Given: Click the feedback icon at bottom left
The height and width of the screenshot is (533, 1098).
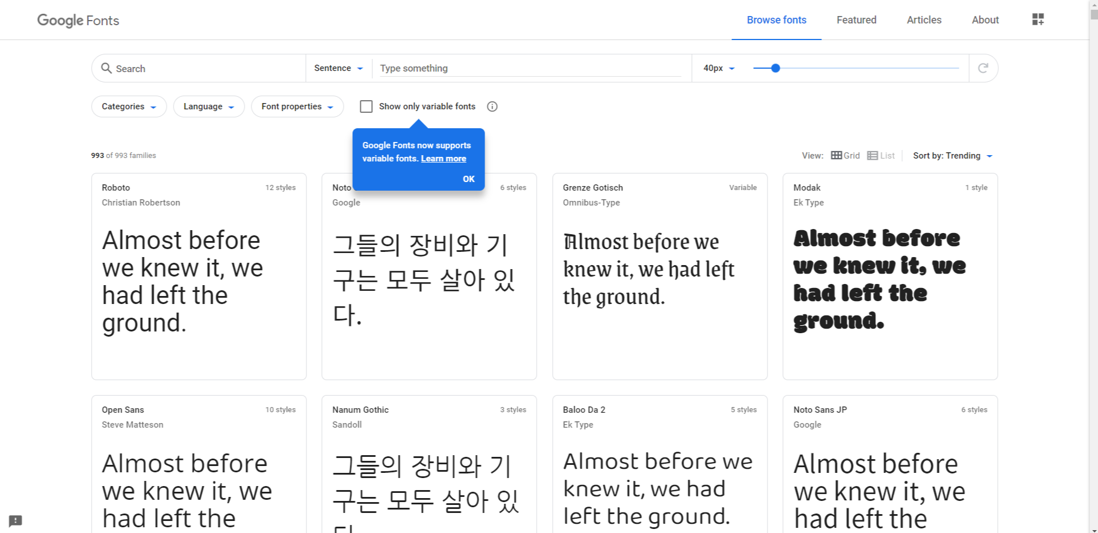Looking at the screenshot, I should click(15, 521).
